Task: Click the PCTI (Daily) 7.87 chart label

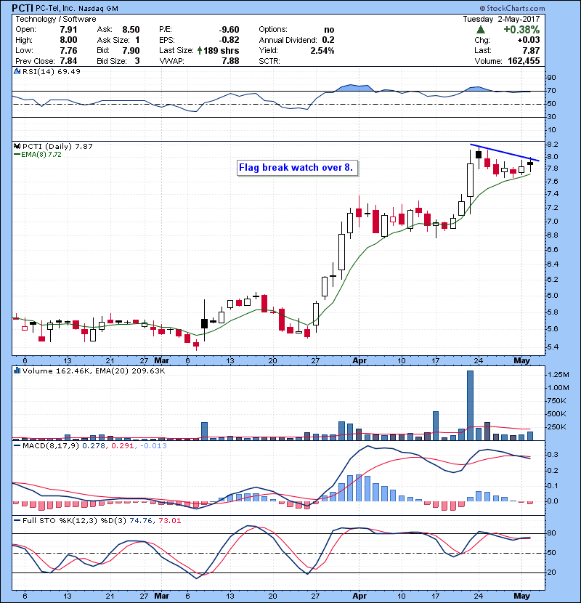Action: click(57, 146)
